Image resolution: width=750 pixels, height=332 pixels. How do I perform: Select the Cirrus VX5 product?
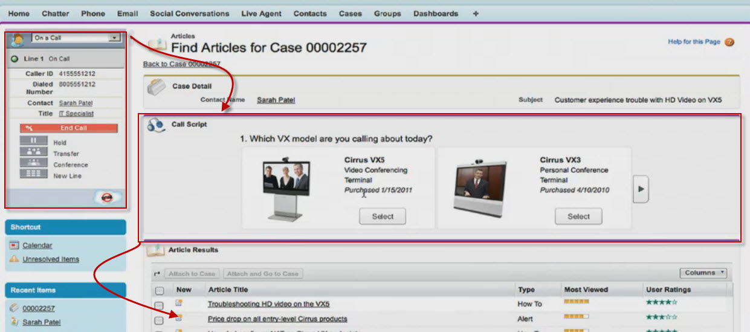pyautogui.click(x=383, y=216)
